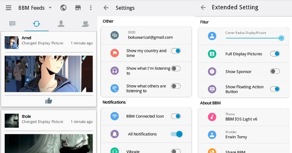Tap the flag icon for country setting
Viewport: 292px width, 153px height.
pyautogui.click(x=114, y=53)
